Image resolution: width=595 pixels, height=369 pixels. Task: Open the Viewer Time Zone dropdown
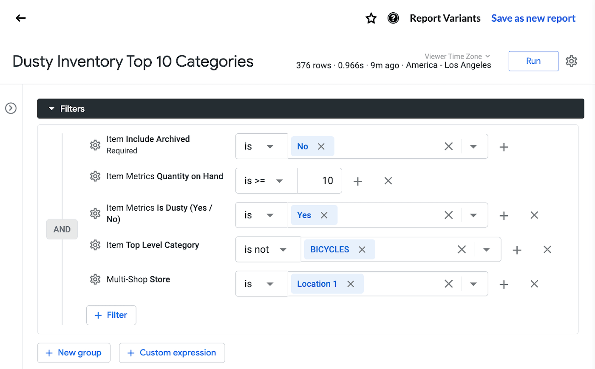click(x=457, y=56)
